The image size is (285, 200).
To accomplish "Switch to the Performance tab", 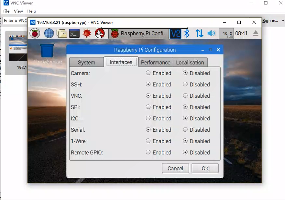I will point(156,62).
